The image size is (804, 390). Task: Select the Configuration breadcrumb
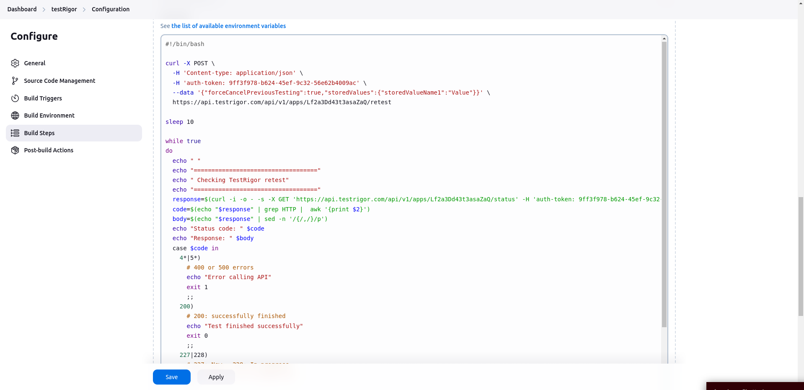[111, 9]
